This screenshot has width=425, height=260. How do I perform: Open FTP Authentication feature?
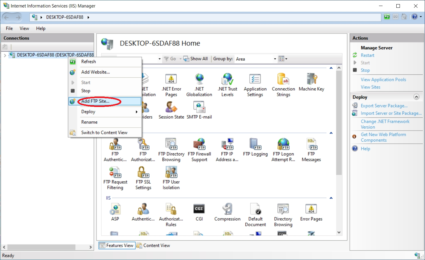(115, 150)
